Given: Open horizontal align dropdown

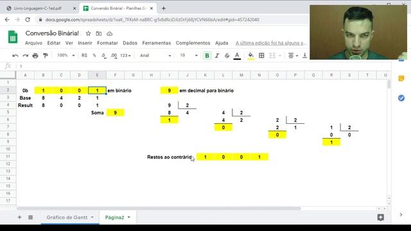Looking at the screenshot, I should pyautogui.click(x=293, y=56).
